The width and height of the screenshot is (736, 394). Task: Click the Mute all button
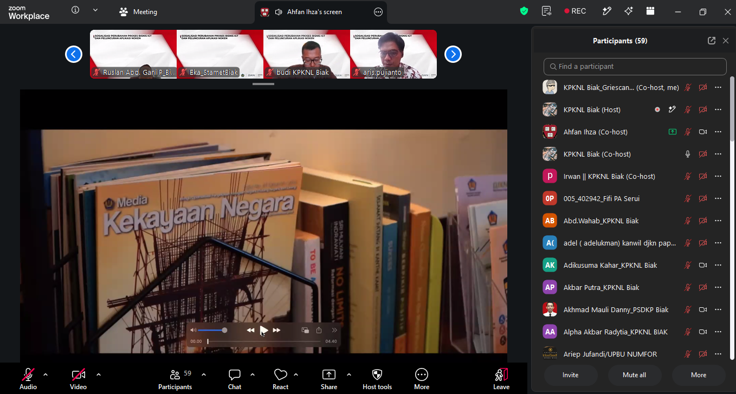(x=635, y=375)
